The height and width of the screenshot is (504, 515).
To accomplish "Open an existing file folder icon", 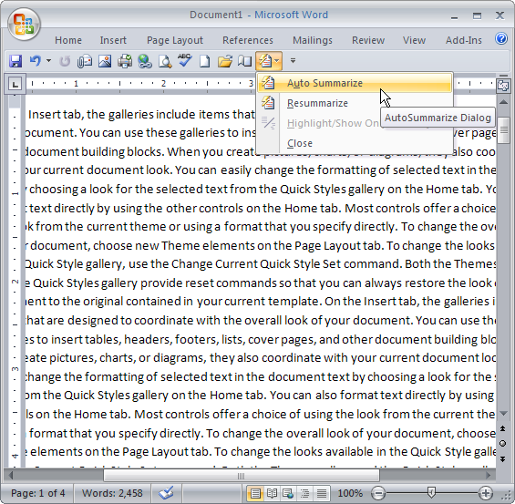I will tap(225, 61).
